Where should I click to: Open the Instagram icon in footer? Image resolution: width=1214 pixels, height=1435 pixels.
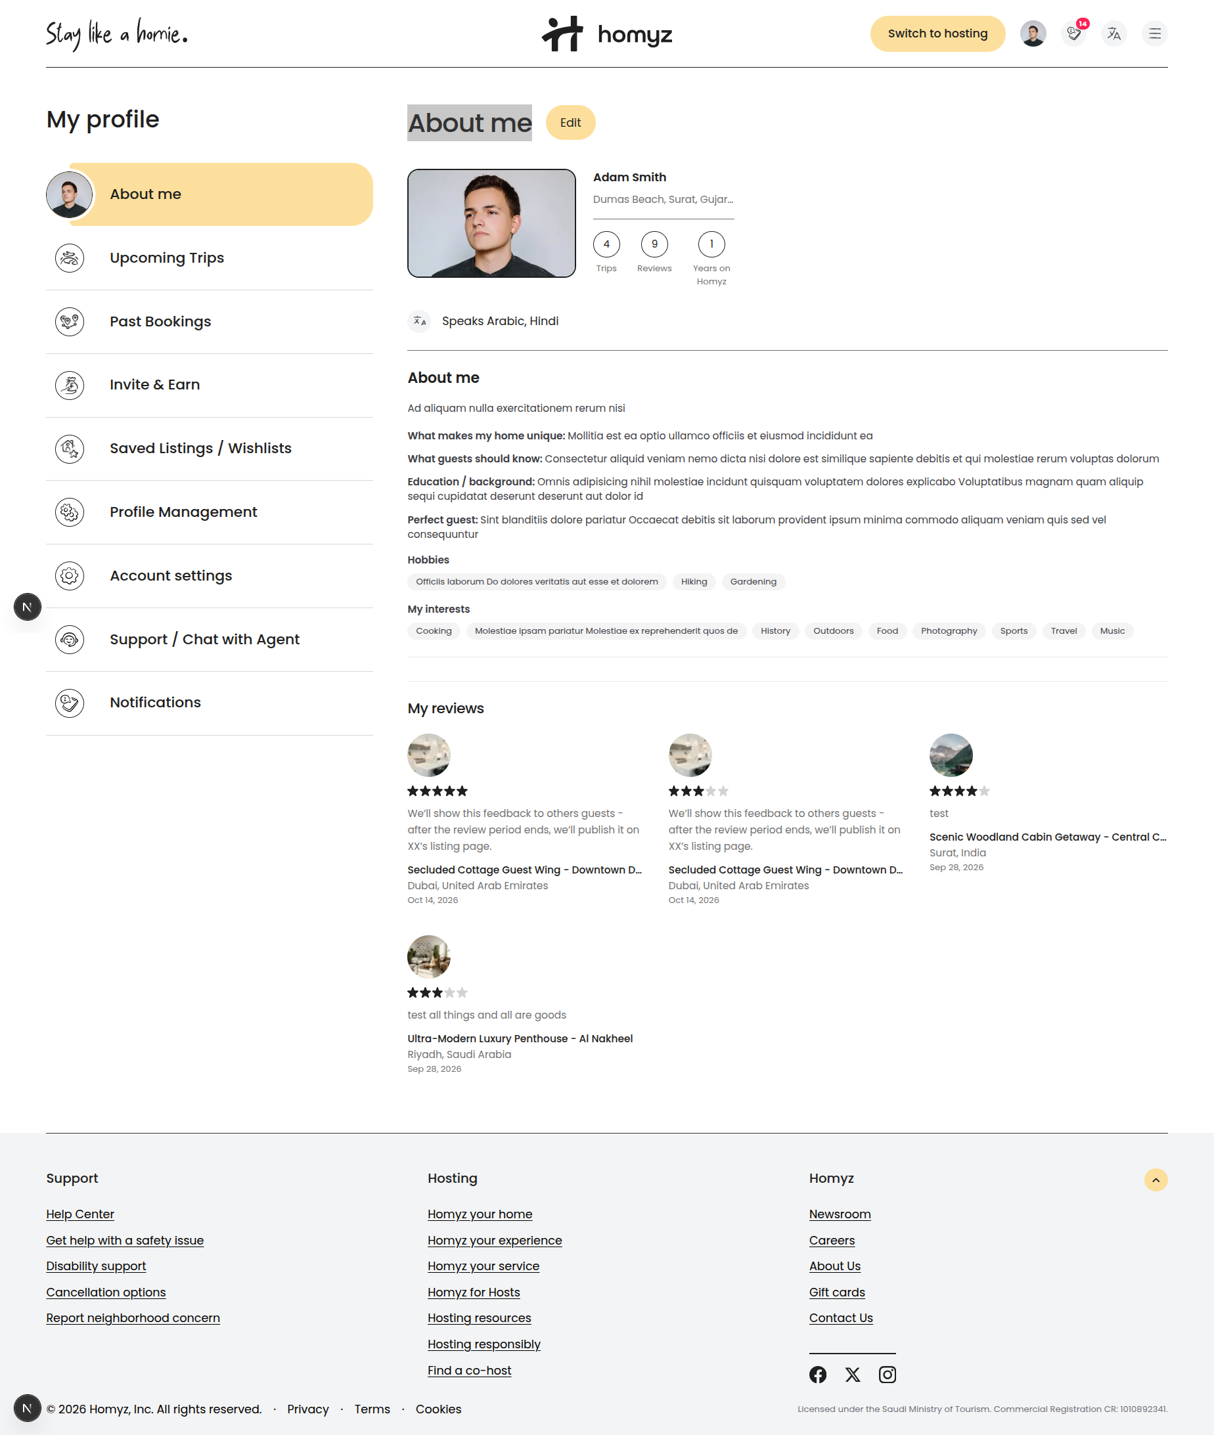coord(887,1375)
